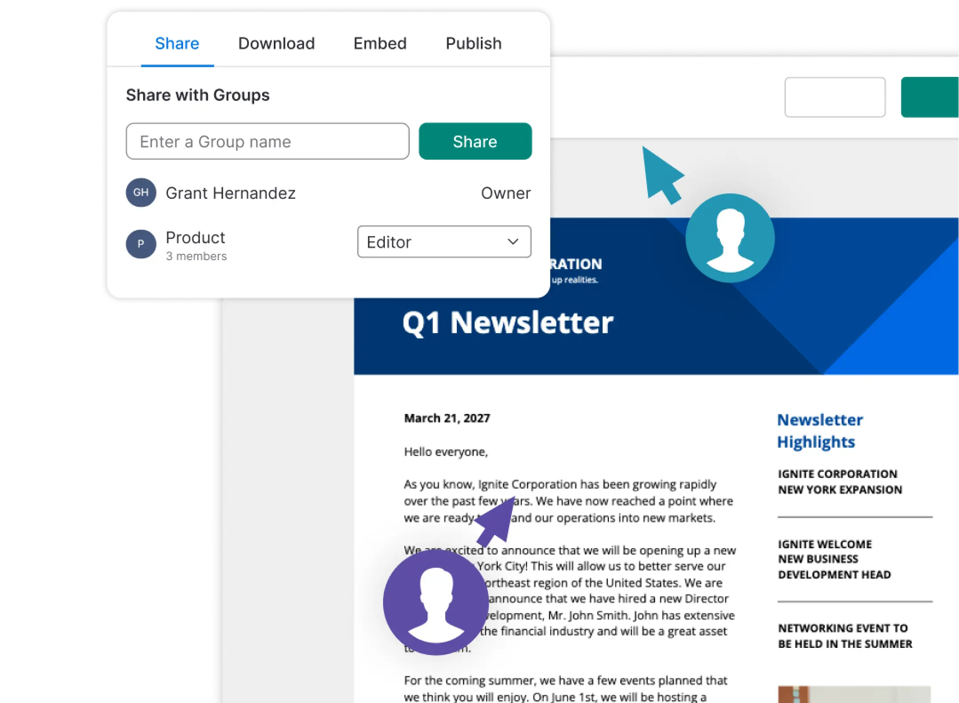Click the Enter a Group name field

click(x=267, y=141)
